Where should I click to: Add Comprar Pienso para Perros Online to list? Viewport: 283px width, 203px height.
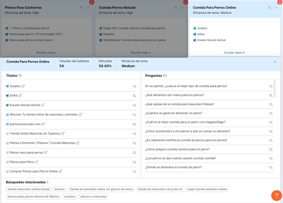coord(134,171)
